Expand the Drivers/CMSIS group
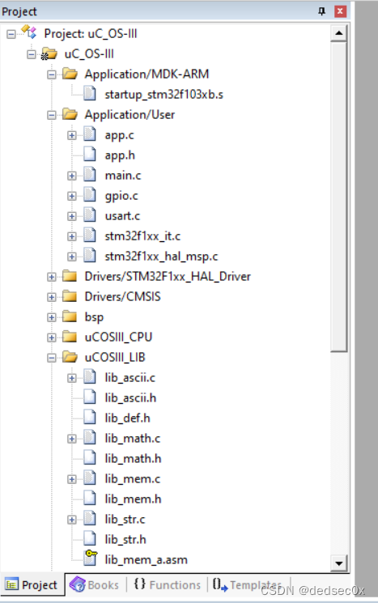The width and height of the screenshot is (378, 603). [x=52, y=297]
